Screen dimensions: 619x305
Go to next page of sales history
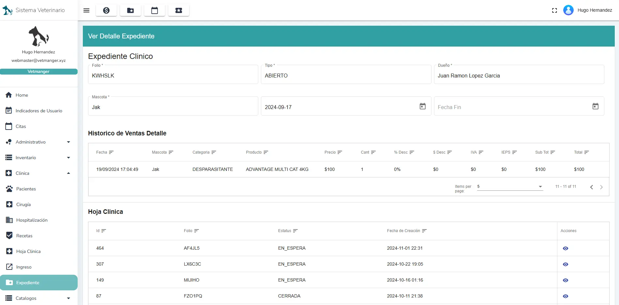coord(601,187)
